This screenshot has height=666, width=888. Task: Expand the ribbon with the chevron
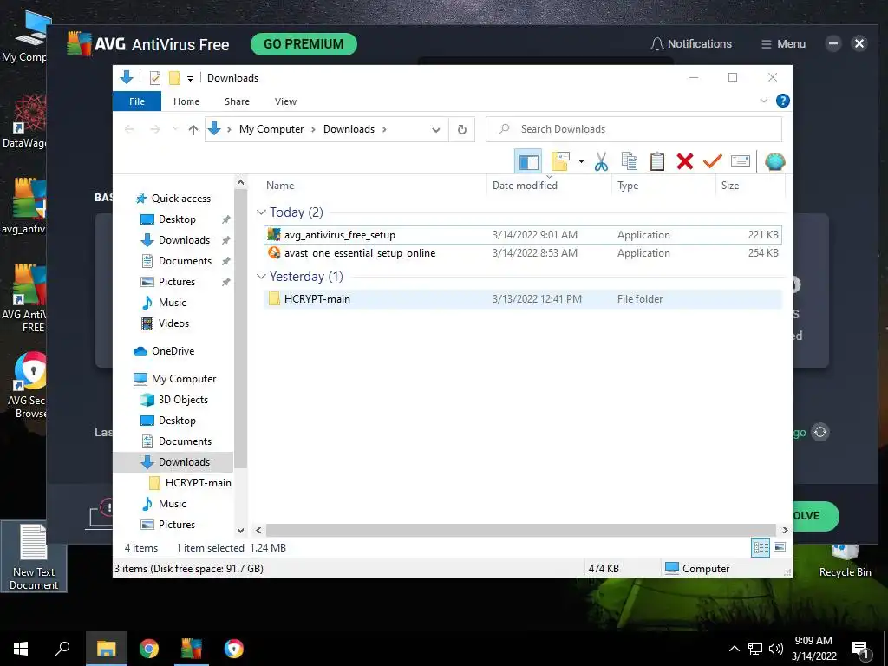coord(763,101)
